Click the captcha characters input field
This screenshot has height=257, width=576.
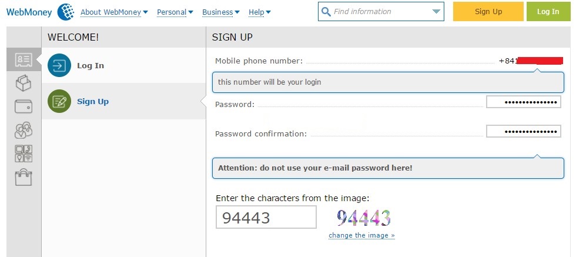coord(266,217)
